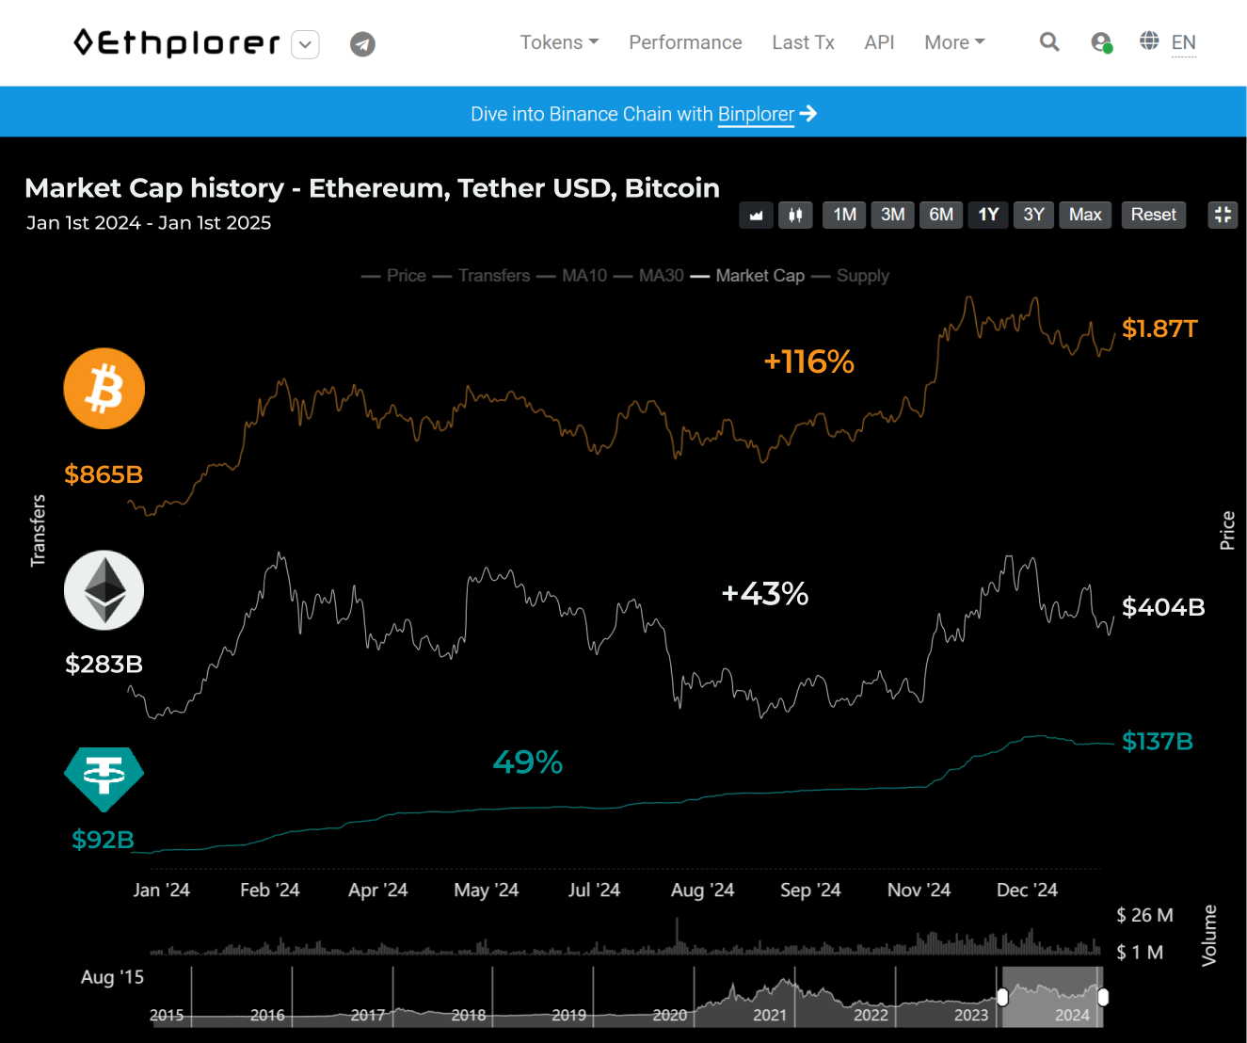1247x1043 pixels.
Task: Open the search magnifier icon
Action: tap(1049, 42)
